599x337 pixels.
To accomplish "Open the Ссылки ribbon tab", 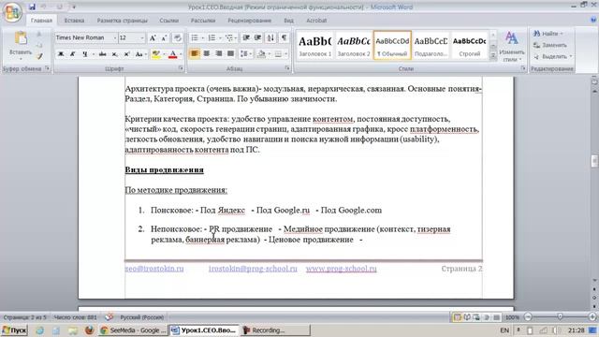I will (168, 21).
